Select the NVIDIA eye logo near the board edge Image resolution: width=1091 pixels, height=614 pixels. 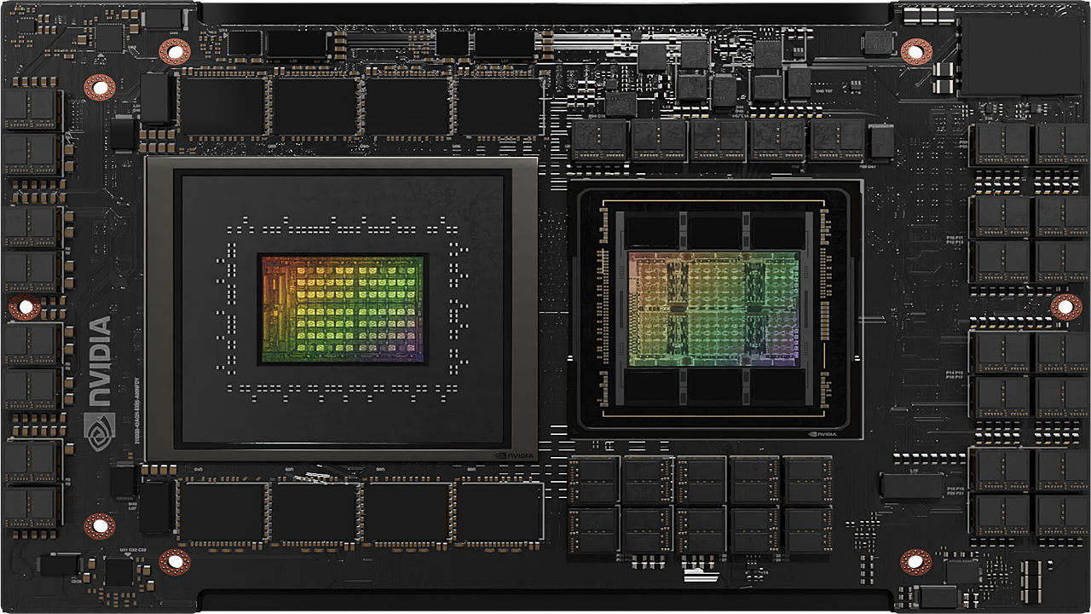click(100, 431)
